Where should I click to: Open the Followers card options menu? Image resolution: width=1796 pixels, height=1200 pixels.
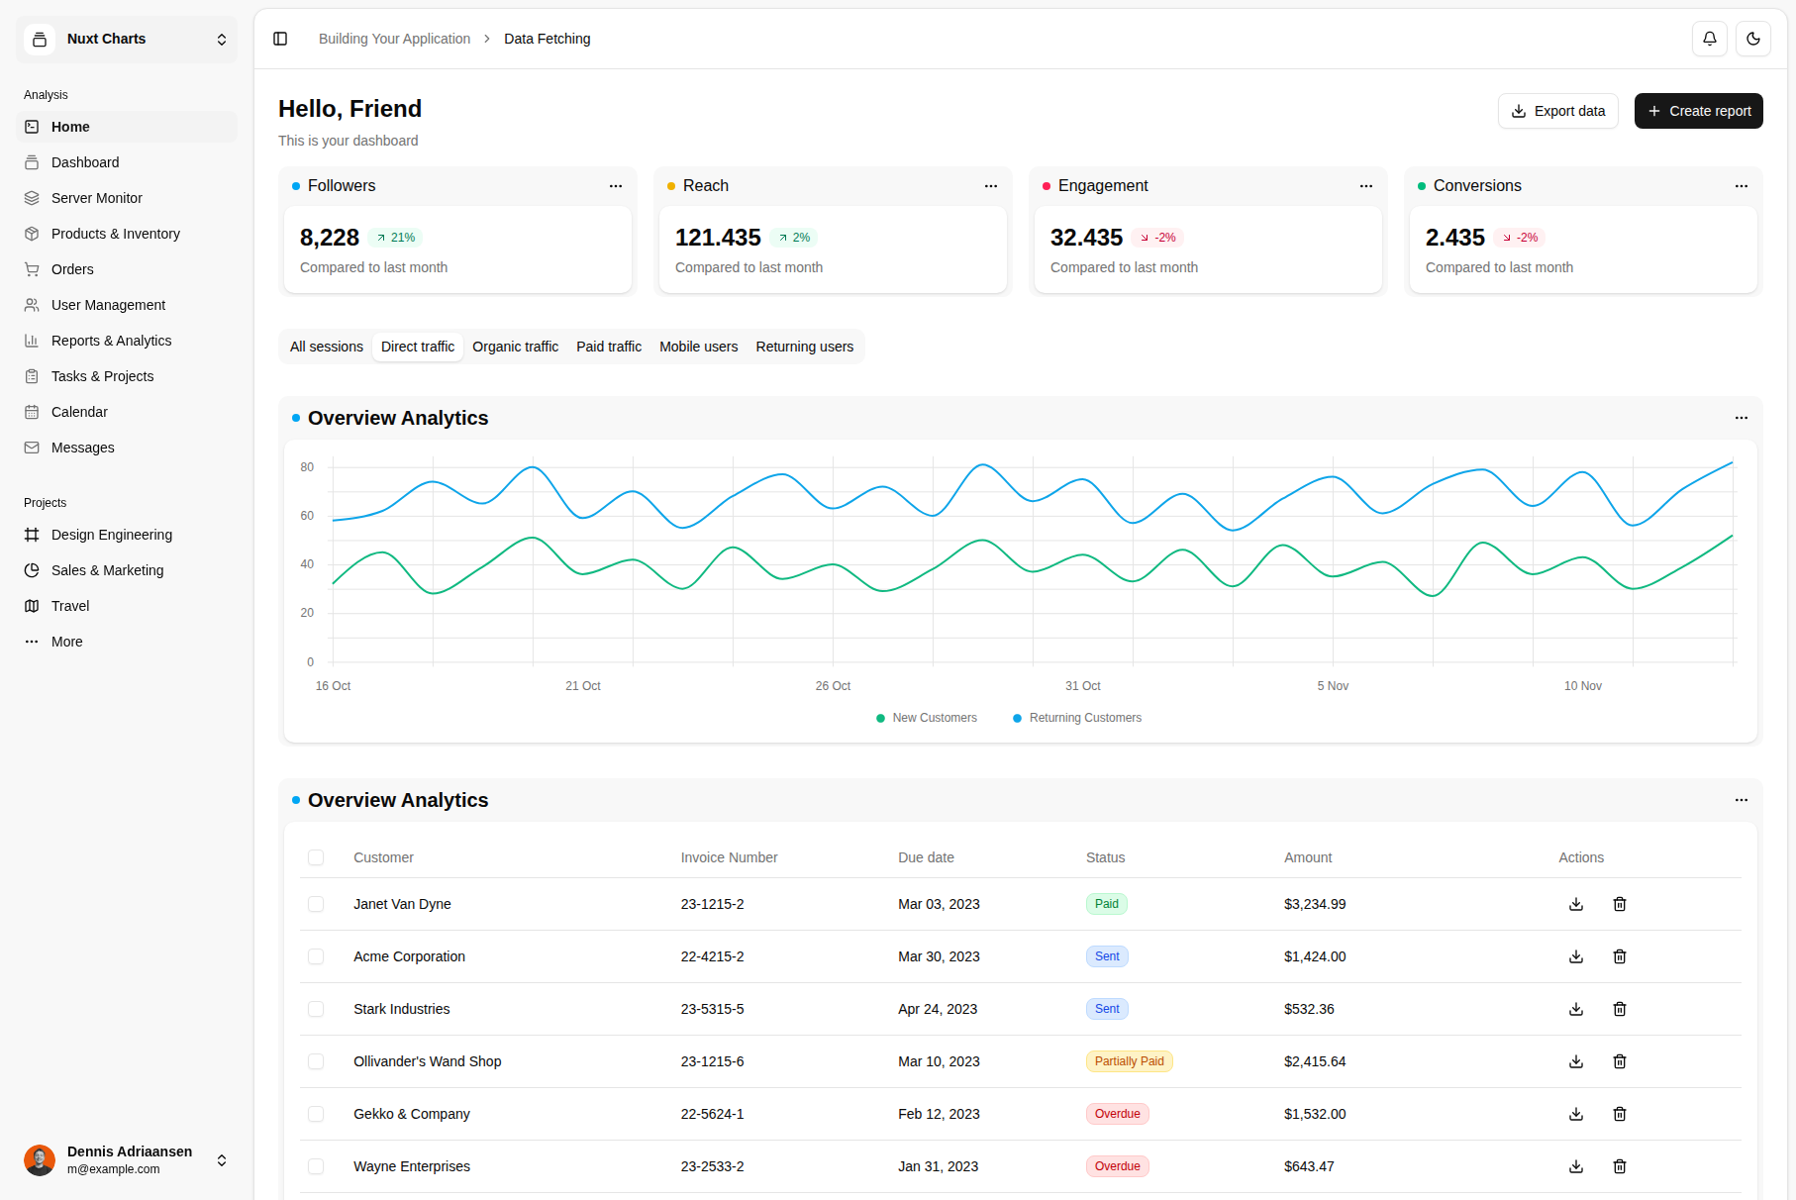pyautogui.click(x=616, y=186)
